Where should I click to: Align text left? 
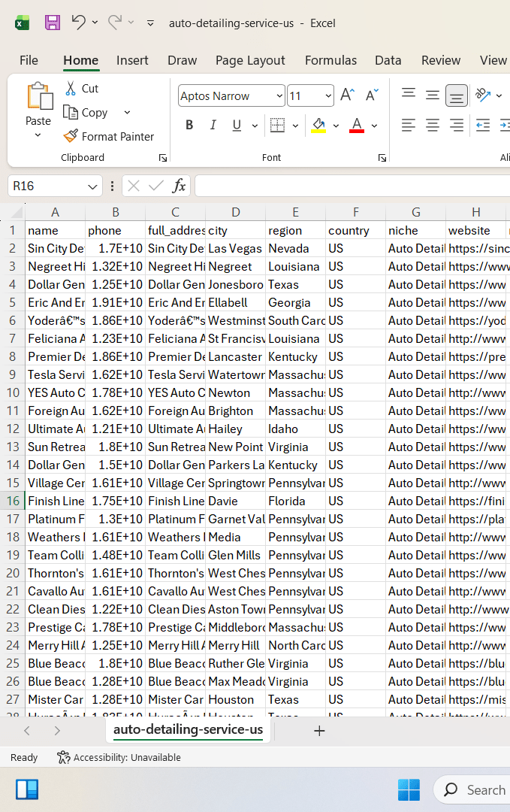coord(409,125)
